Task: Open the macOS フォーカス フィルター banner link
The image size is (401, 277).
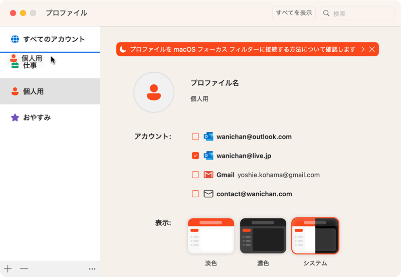Action: pos(243,49)
